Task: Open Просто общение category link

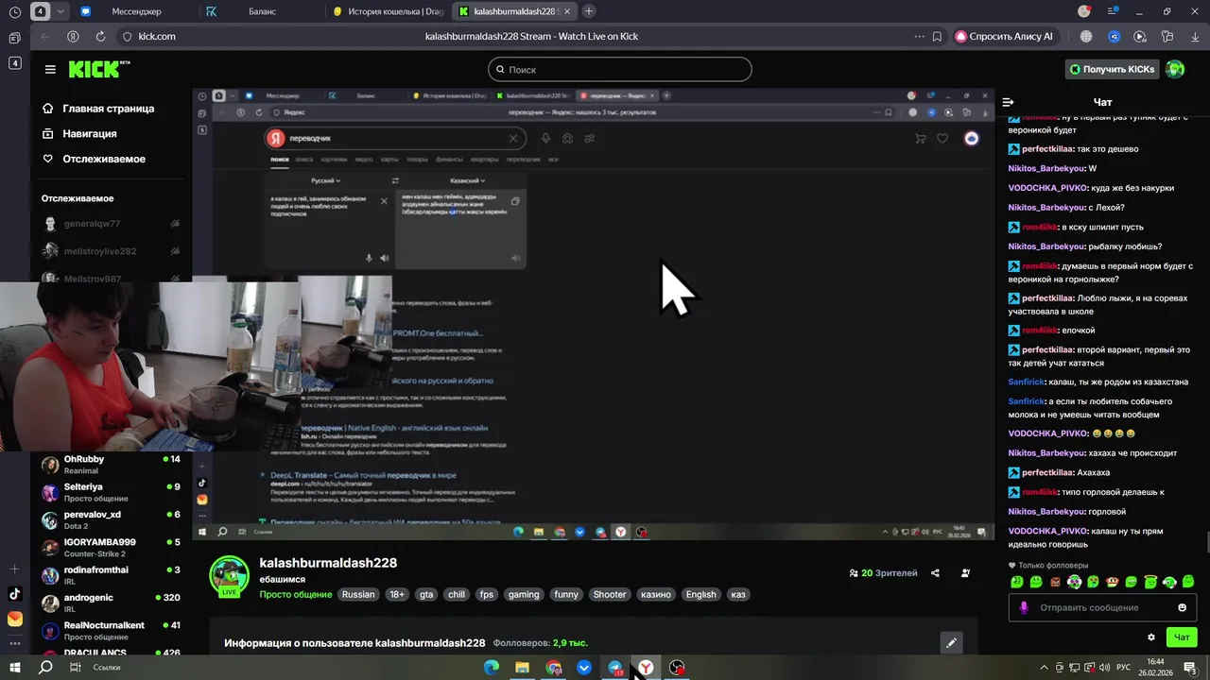Action: coord(296,595)
